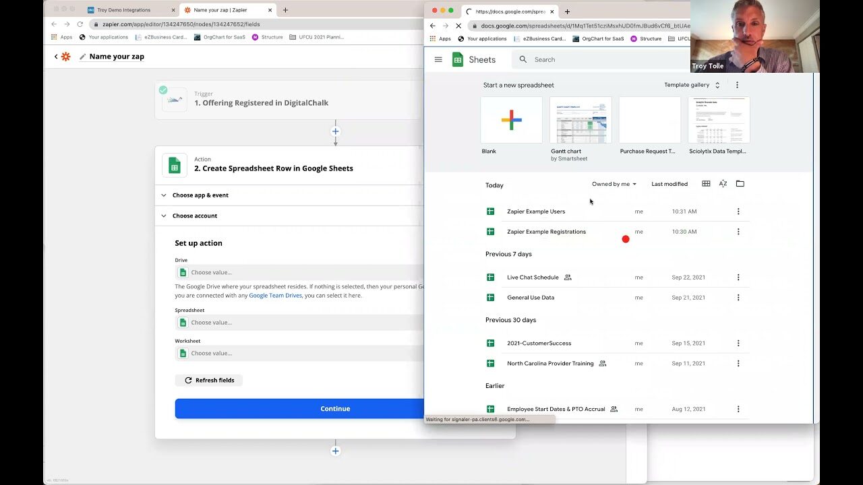
Task: Open Apps shortcut in Zapier window bookmarks
Action: point(61,37)
